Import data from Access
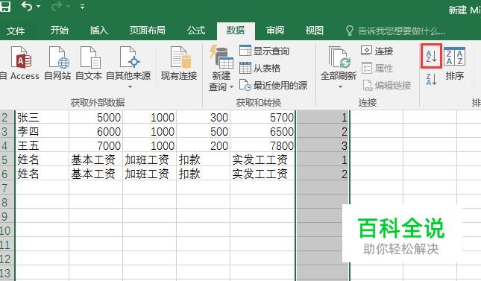The width and height of the screenshot is (481, 281). (20, 63)
